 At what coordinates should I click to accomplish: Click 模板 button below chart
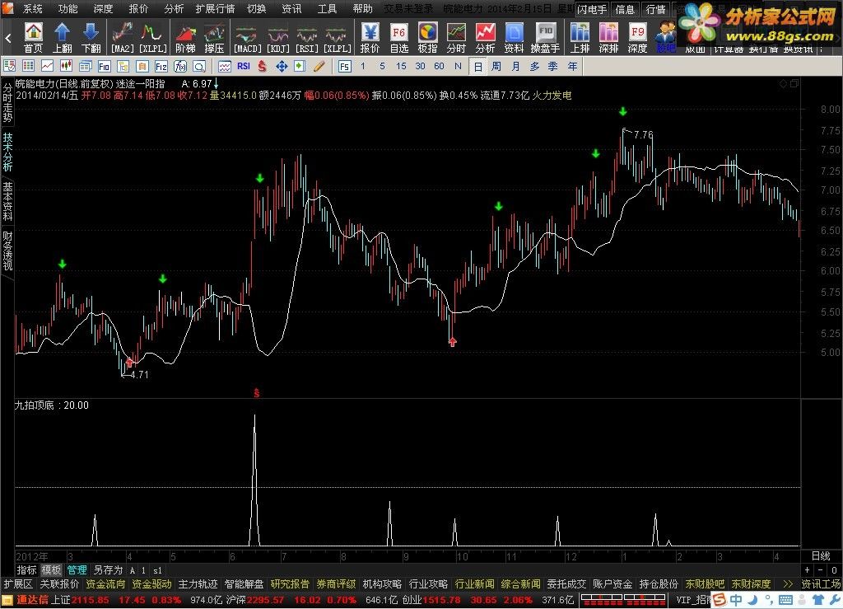(x=52, y=570)
